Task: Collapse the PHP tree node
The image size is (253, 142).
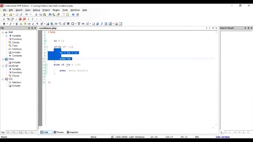Action: click(x=3, y=32)
